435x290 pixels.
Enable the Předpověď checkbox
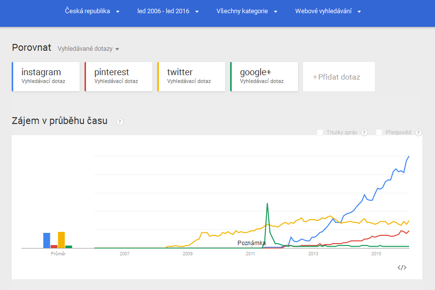point(379,132)
